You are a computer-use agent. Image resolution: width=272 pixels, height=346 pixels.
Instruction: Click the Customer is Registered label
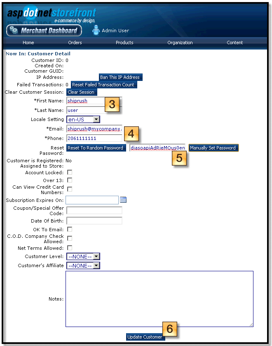[35, 161]
